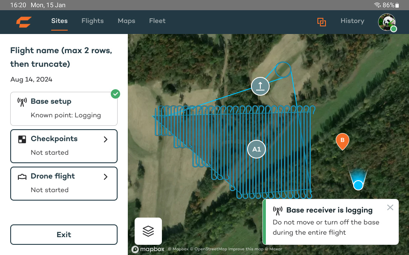Select the screen mirroring icon near History
The width and height of the screenshot is (409, 255).
coord(322,22)
